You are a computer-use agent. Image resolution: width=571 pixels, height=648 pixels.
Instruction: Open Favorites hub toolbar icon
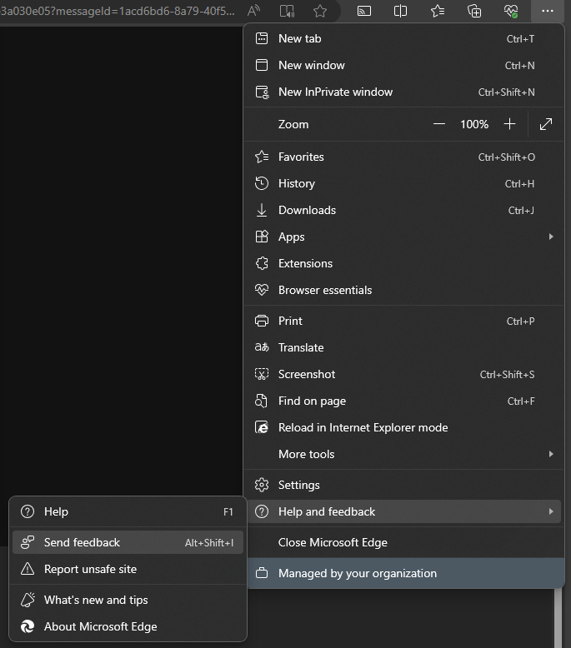tap(437, 11)
